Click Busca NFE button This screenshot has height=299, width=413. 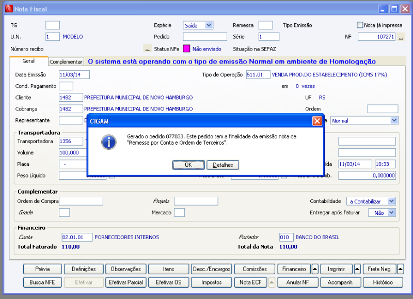(42, 282)
